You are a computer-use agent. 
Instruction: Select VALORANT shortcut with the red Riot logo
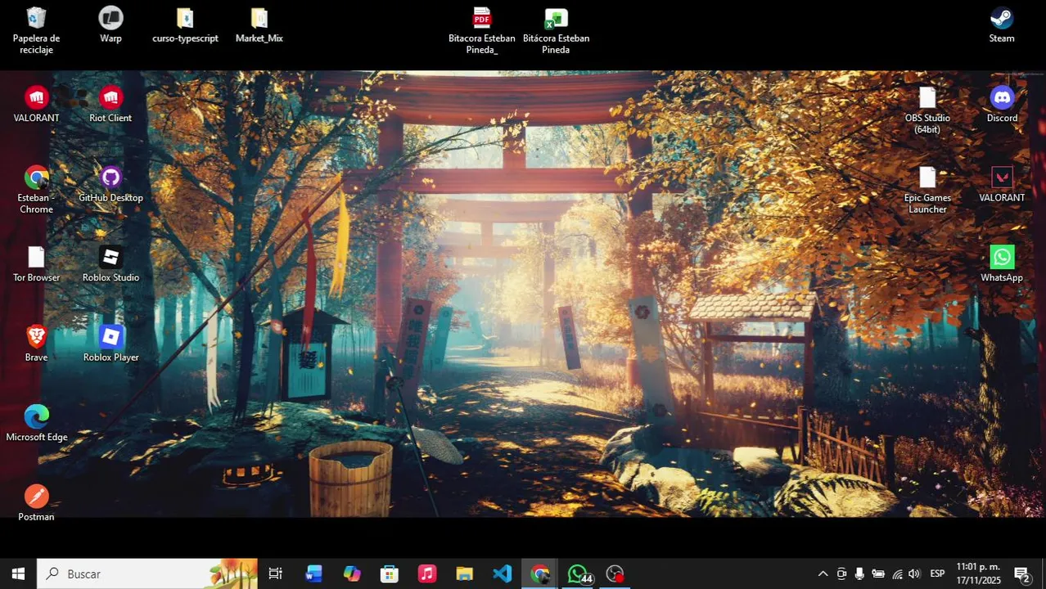pos(36,105)
